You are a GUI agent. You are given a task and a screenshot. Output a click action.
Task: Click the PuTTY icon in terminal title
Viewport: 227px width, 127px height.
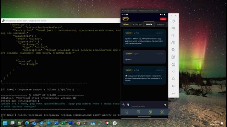click(3, 21)
